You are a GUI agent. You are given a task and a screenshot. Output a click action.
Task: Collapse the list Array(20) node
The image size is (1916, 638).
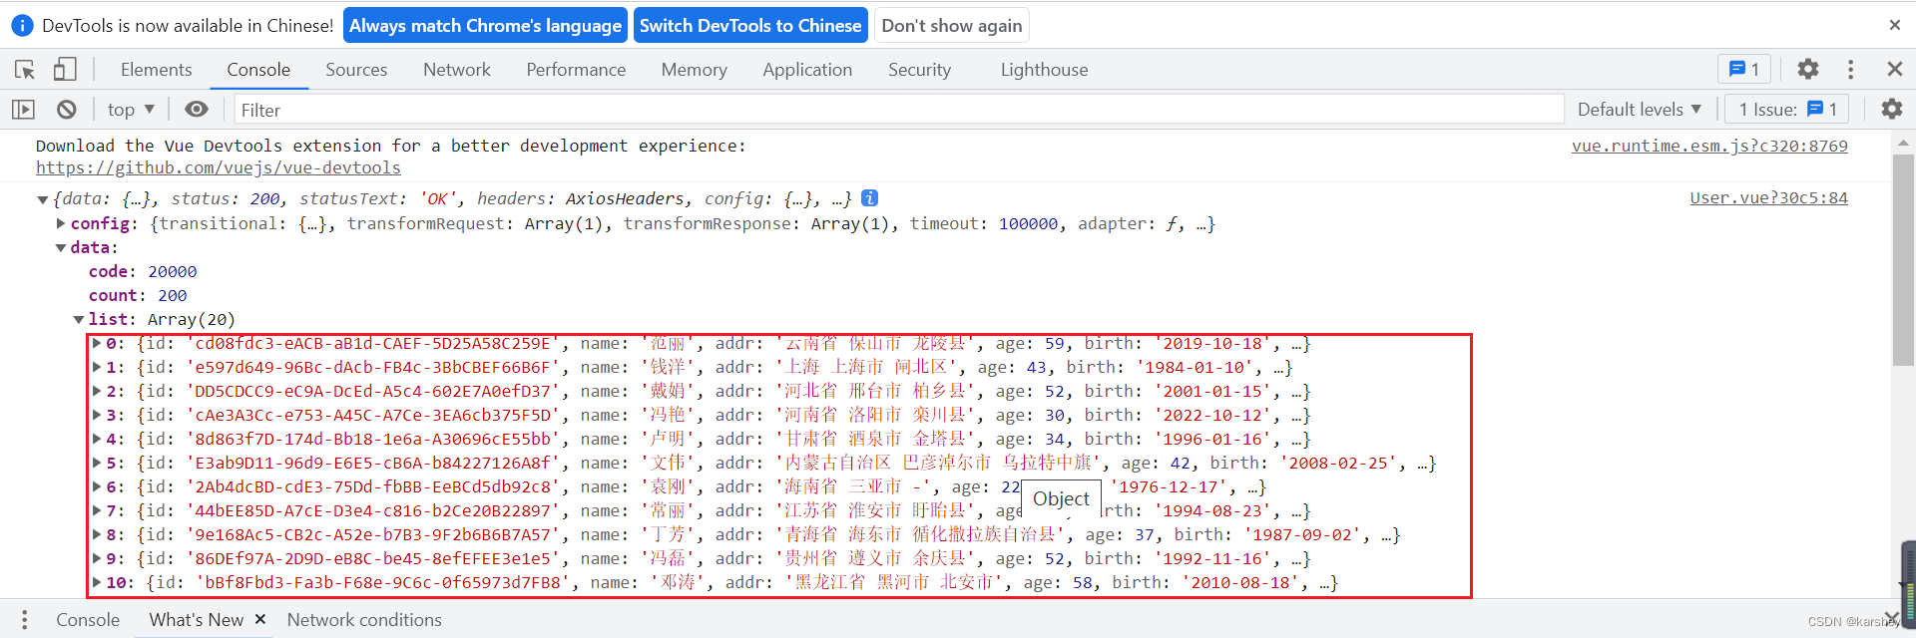click(x=79, y=320)
